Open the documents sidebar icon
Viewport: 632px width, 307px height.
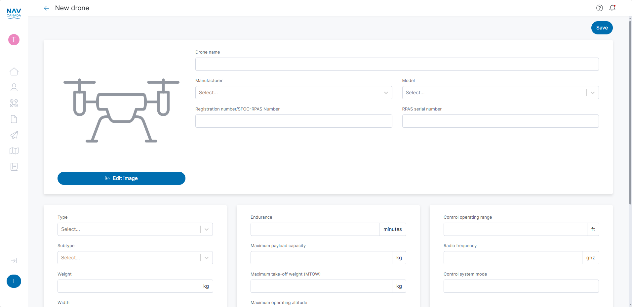[x=14, y=119]
